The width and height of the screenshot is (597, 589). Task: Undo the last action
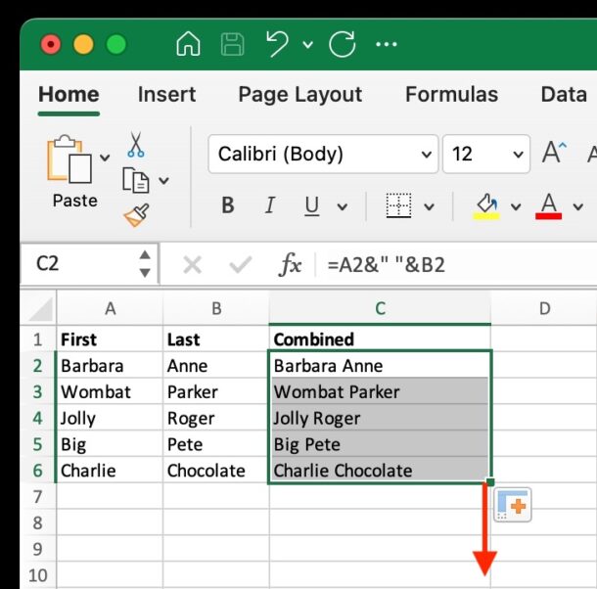(x=278, y=44)
